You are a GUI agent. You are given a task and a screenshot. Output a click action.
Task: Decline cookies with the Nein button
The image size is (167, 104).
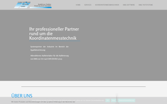click(114, 100)
